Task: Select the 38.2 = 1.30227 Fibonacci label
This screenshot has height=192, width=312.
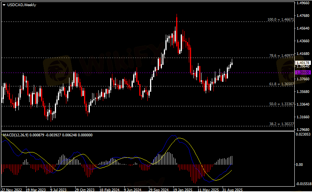Action: pos(281,124)
